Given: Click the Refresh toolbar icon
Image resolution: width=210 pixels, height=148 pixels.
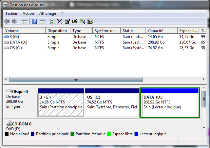Looking at the screenshot, I should [52, 21].
